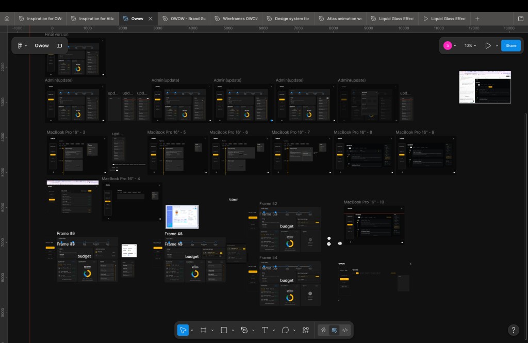The width and height of the screenshot is (528, 343).
Task: Open the Figma main menu icon
Action: [x=20, y=45]
